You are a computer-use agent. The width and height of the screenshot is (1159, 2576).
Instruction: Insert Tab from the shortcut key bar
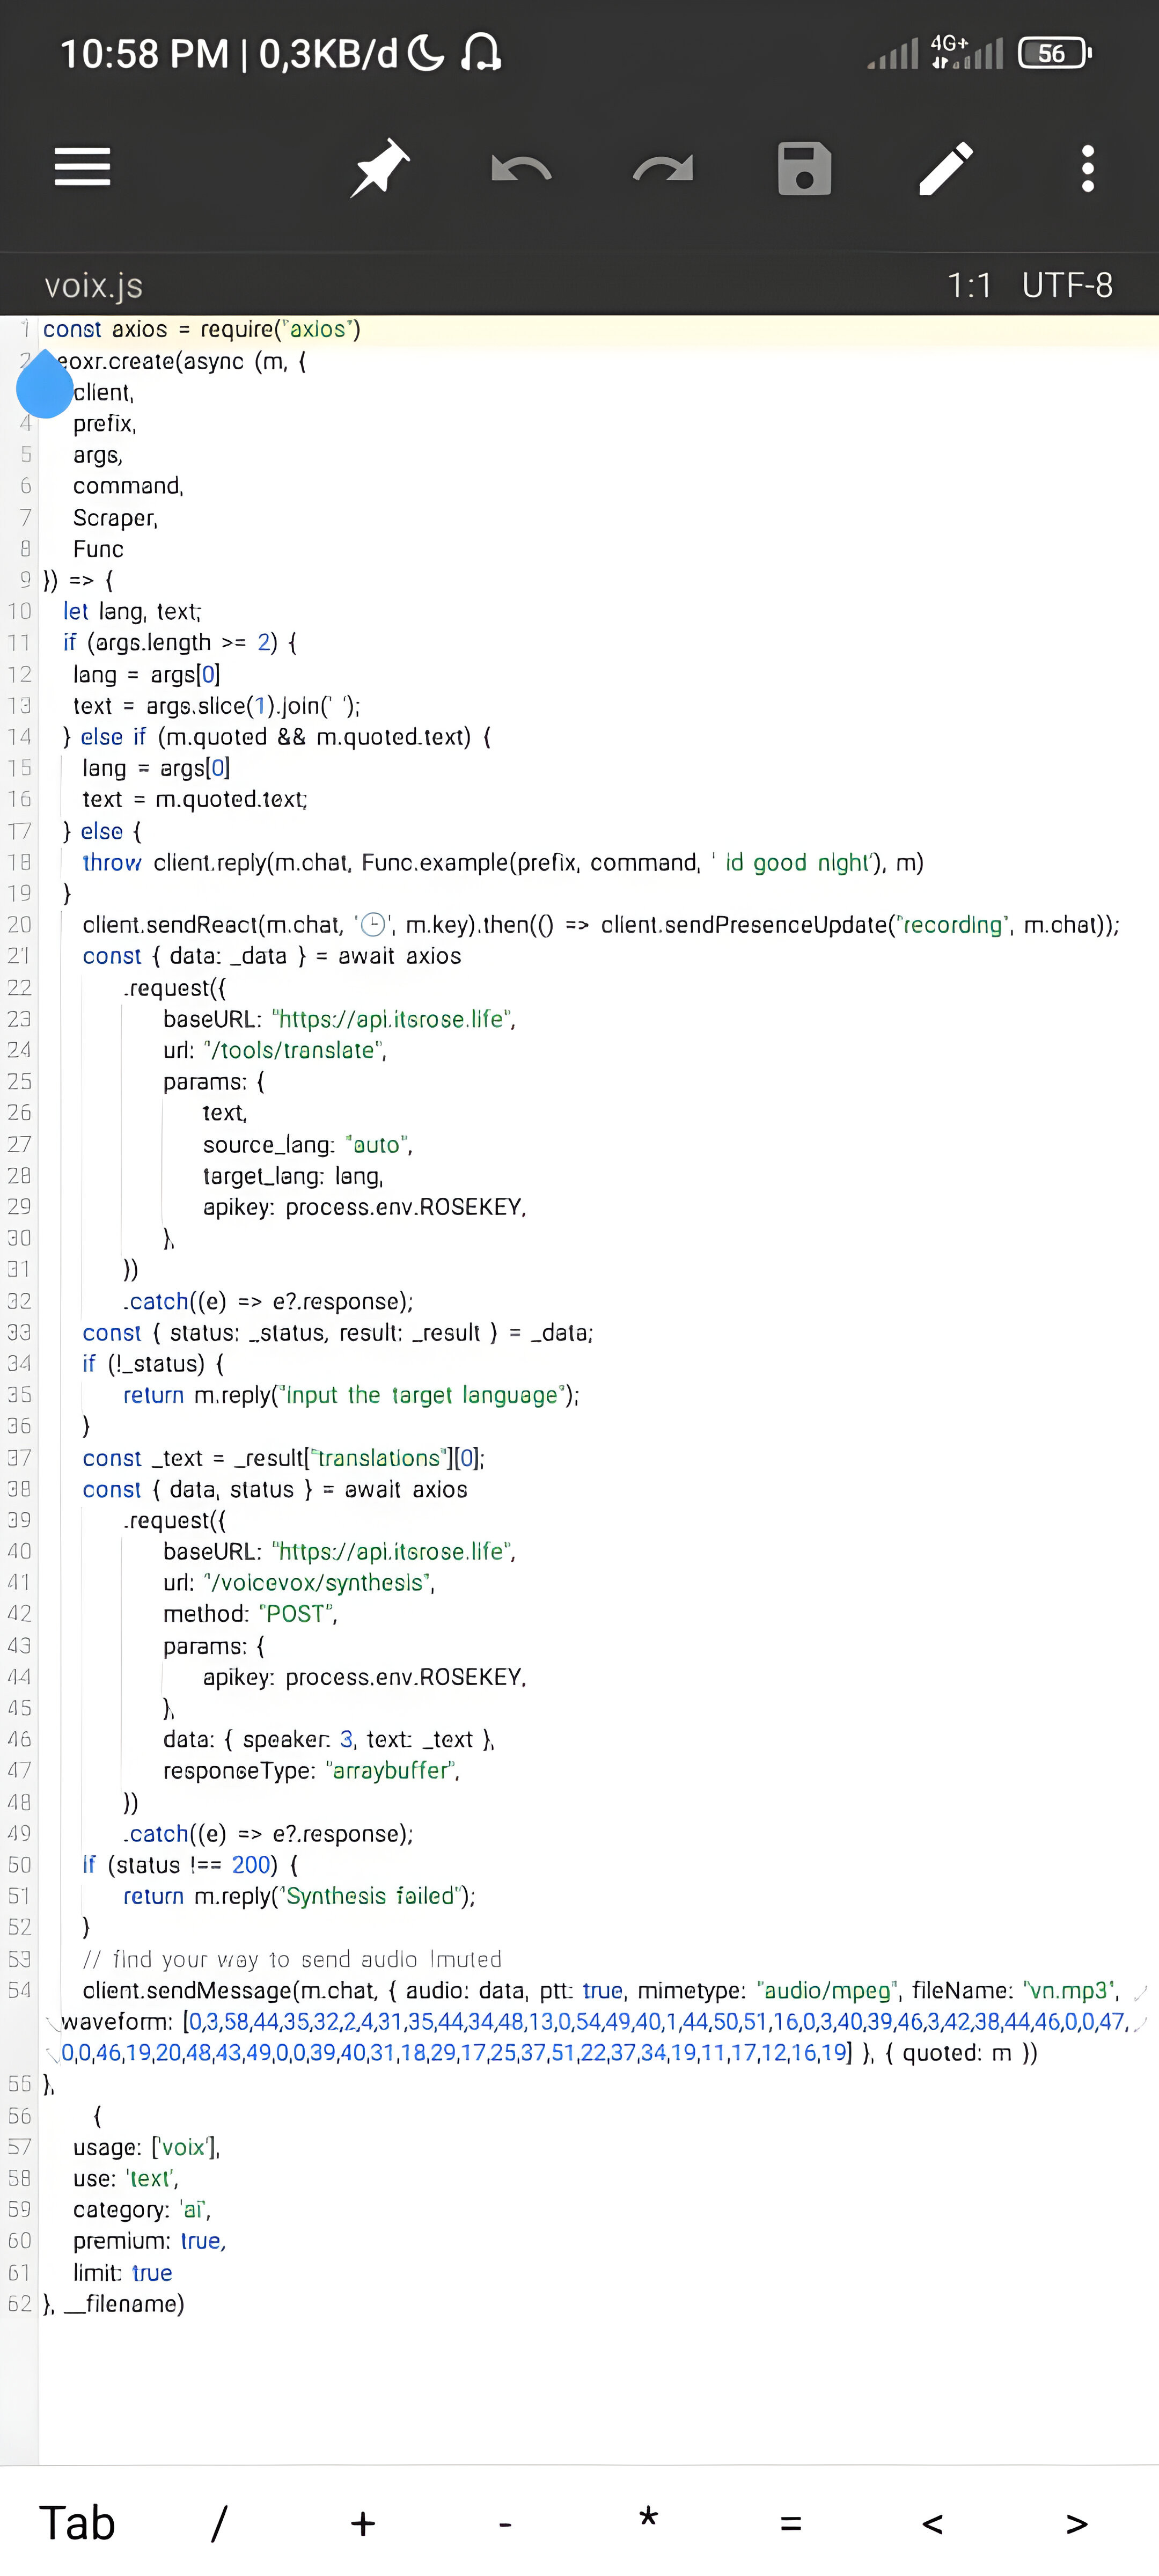point(77,2522)
